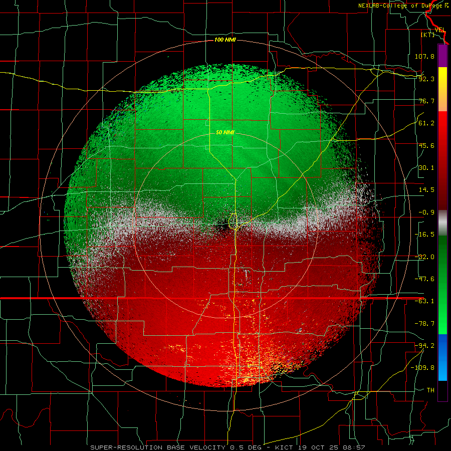Click the TH legend label
The width and height of the screenshot is (451, 451).
tap(430, 390)
